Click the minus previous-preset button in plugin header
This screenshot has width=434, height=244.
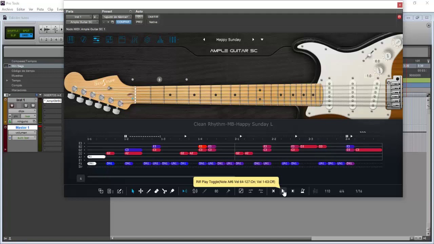coord(104,22)
